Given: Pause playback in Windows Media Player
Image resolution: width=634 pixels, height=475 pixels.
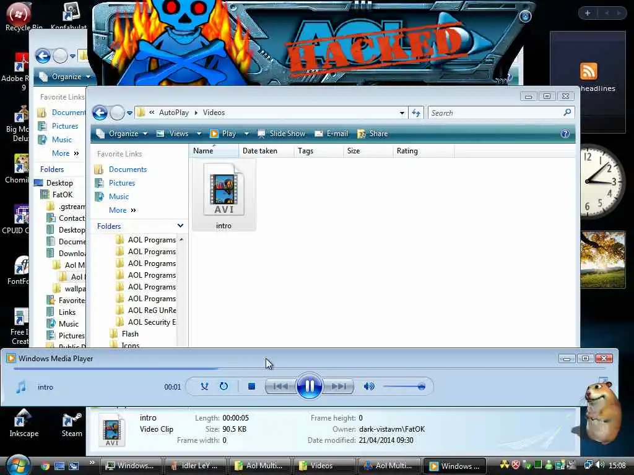Looking at the screenshot, I should [x=309, y=386].
